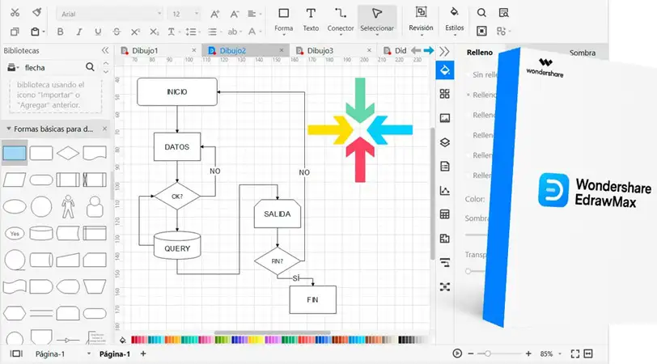Click the presentation play button

click(x=457, y=353)
